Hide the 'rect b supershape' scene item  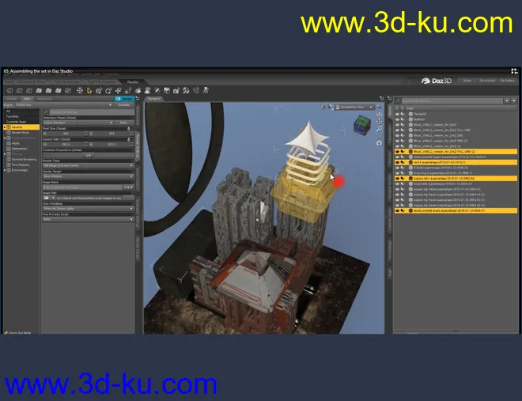396,162
